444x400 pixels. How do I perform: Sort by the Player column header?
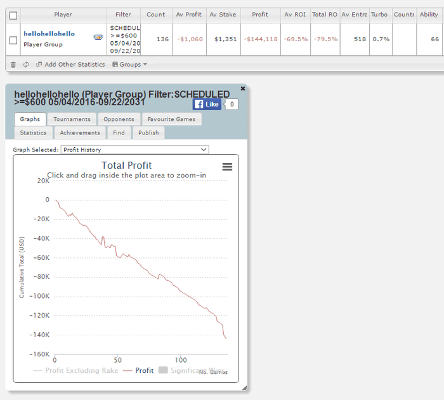pos(63,15)
